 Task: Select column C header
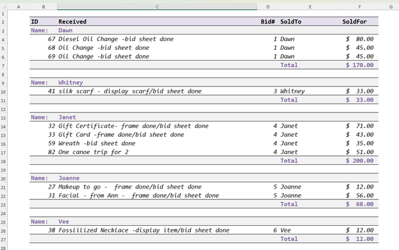point(157,7)
